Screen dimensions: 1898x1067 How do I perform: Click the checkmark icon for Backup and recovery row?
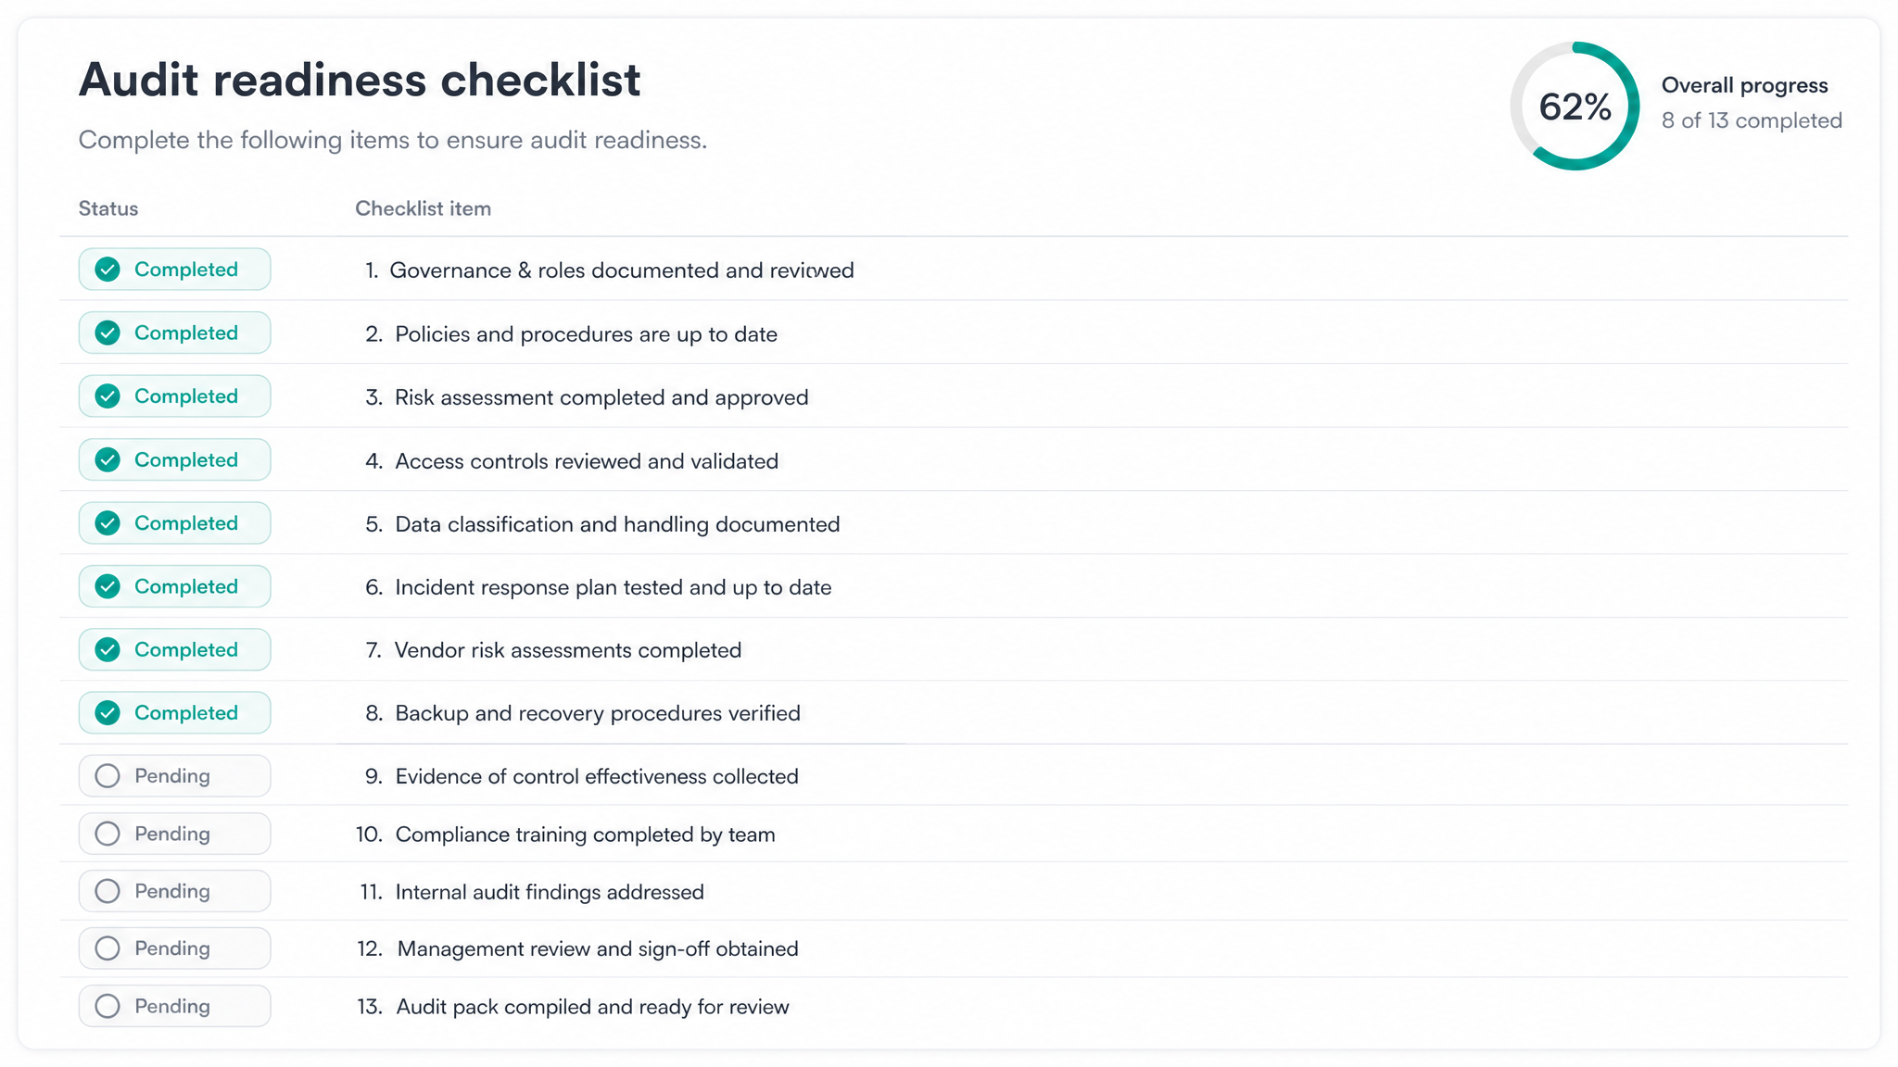click(108, 713)
